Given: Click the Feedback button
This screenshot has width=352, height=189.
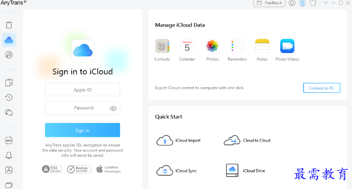Looking at the screenshot, I should (269, 3).
